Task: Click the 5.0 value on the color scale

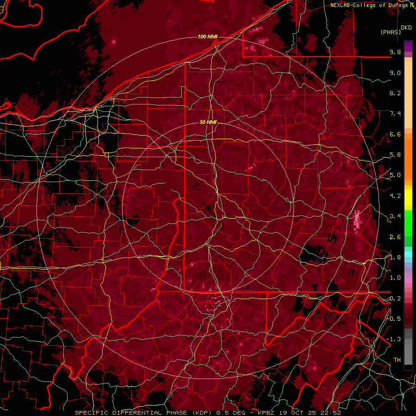Action: (x=395, y=175)
